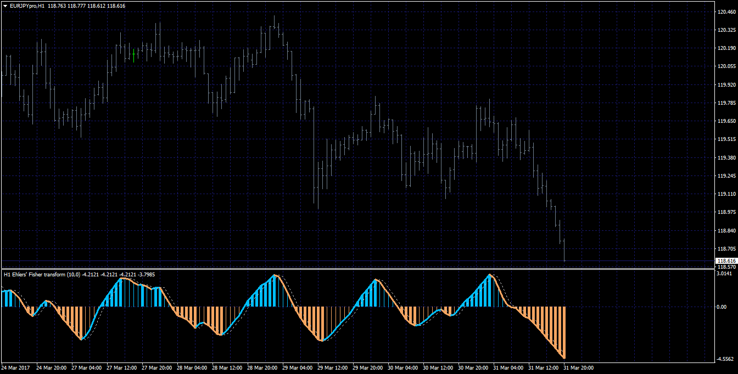Click the 118.975 price axis label
Viewport: 738px width, 374px height.
click(x=726, y=212)
